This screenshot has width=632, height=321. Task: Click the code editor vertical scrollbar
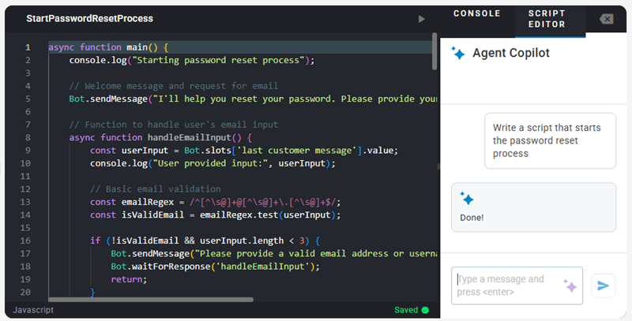(434, 51)
